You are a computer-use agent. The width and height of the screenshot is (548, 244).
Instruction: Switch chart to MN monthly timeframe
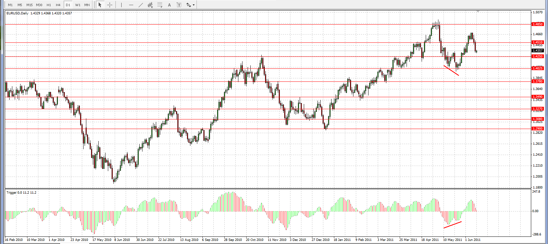pyautogui.click(x=87, y=5)
